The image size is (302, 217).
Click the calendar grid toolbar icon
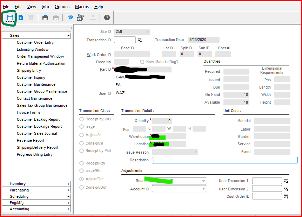coord(80,17)
